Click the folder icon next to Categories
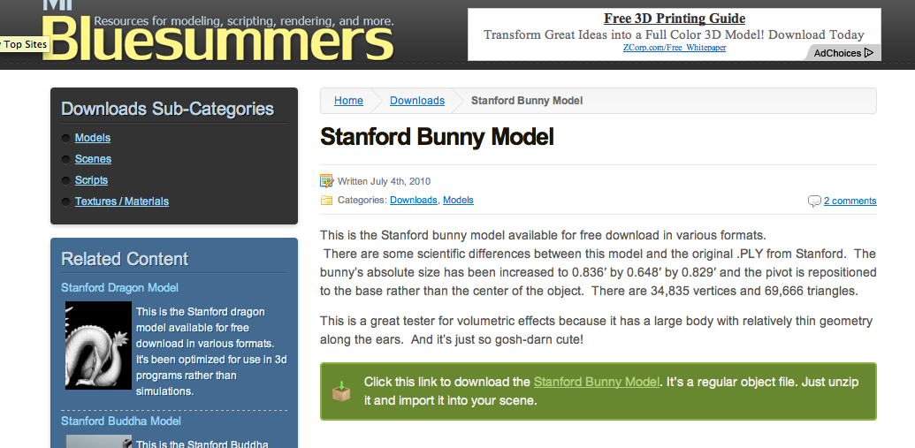This screenshot has width=915, height=448. pyautogui.click(x=326, y=201)
